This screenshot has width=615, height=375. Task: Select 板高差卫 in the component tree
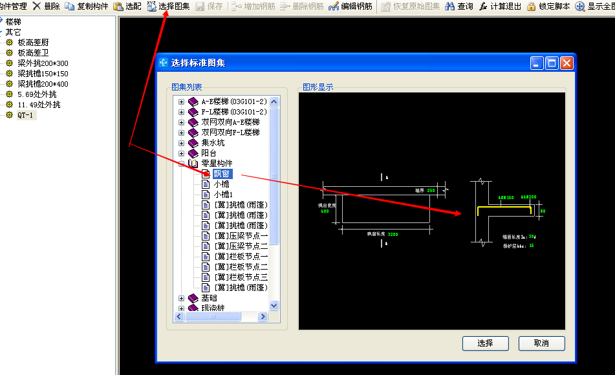33,52
